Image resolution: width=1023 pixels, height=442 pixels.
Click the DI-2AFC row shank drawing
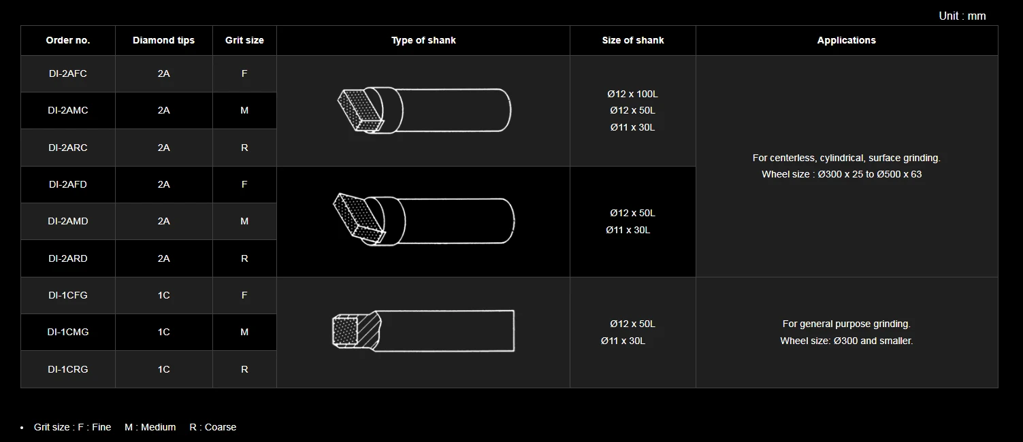(424, 110)
